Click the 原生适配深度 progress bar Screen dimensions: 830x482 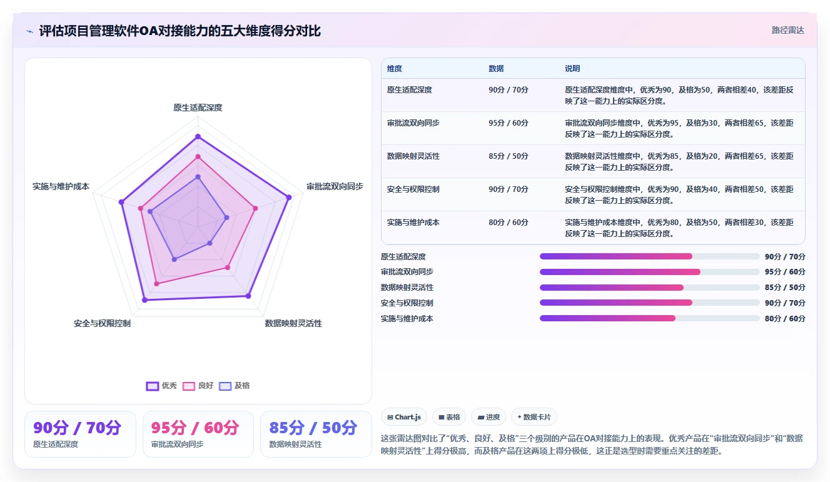(x=650, y=256)
